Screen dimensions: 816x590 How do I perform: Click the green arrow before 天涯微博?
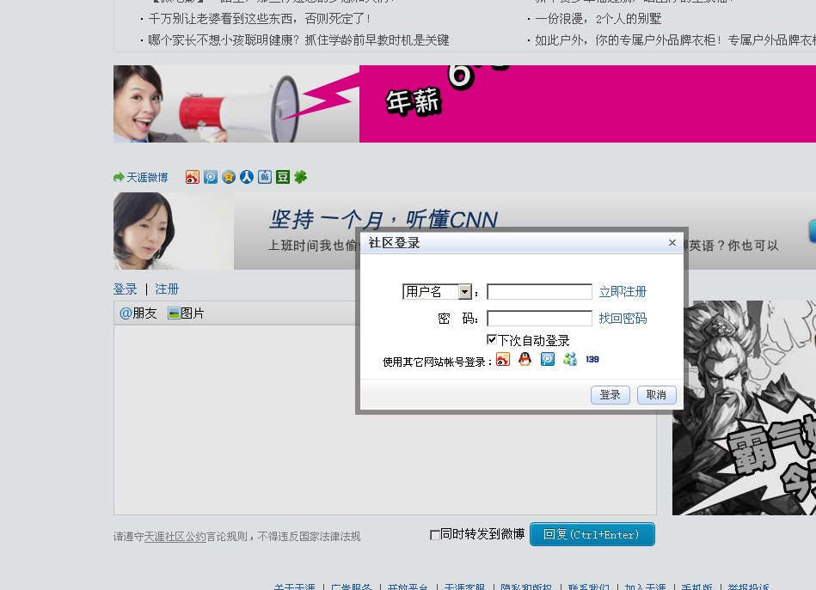[x=119, y=178]
